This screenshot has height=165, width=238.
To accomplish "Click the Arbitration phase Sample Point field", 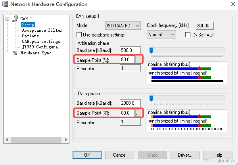I will click(127, 59).
